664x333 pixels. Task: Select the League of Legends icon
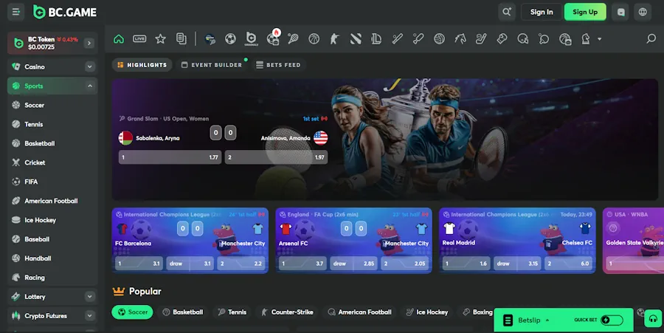376,39
